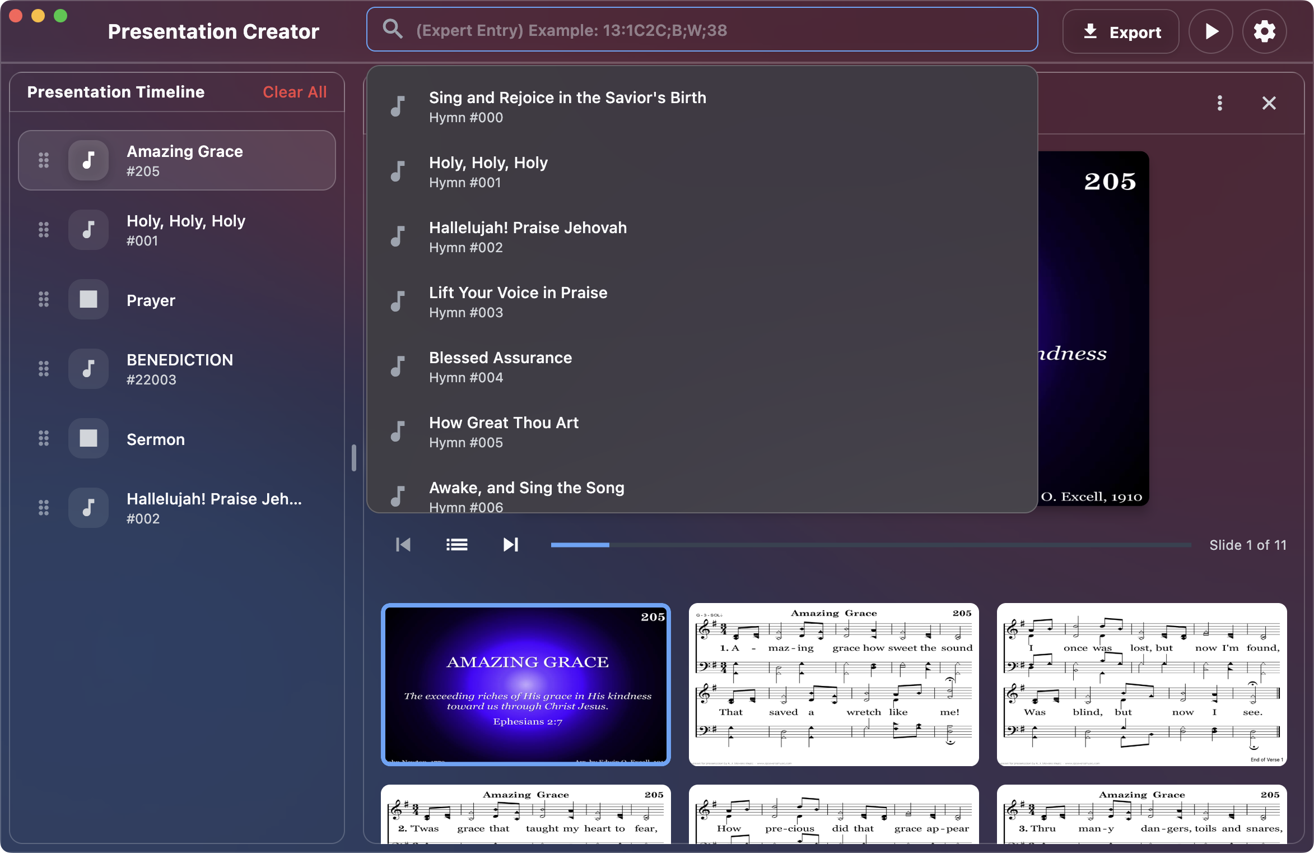This screenshot has height=853, width=1314.
Task: Grab the drag handle beside Sermon
Action: 44,438
